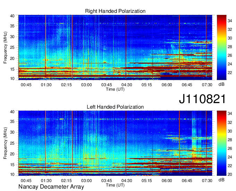Click the 10 MHz tick on Left Handed plot

click(12, 174)
